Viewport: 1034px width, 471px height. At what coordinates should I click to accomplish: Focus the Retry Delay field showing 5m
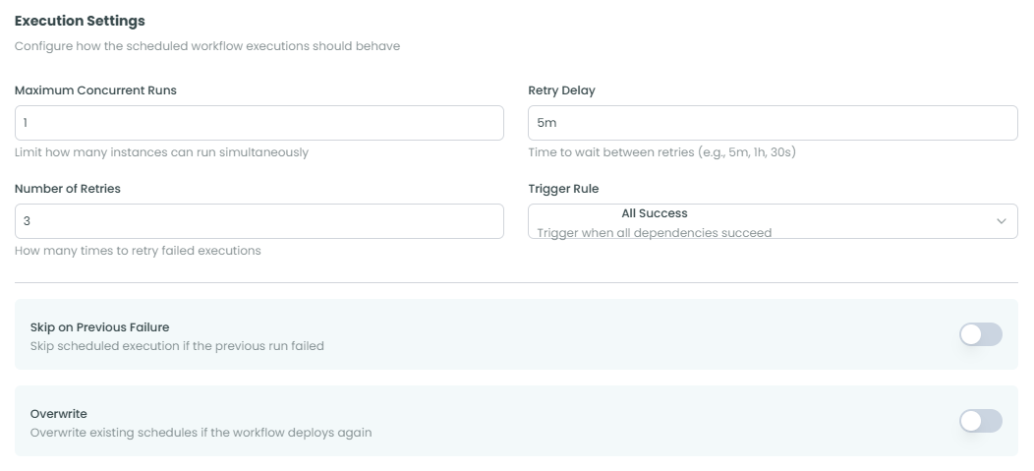[772, 123]
